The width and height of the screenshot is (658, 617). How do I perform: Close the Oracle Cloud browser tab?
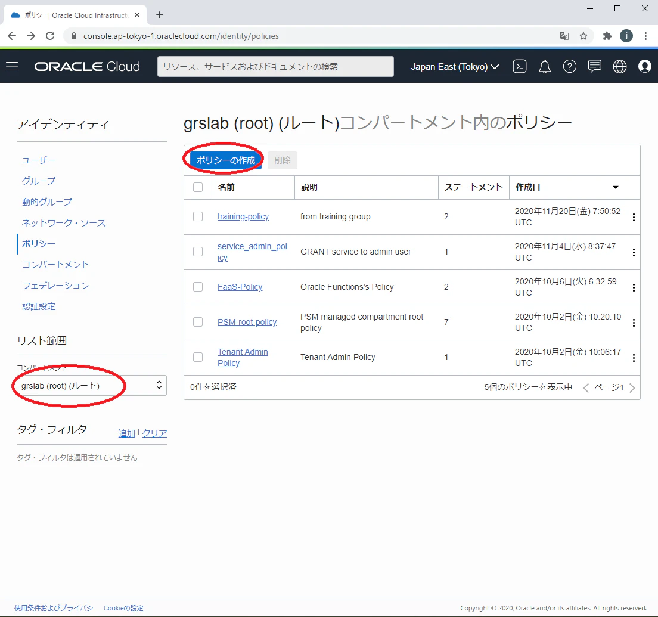pyautogui.click(x=137, y=15)
